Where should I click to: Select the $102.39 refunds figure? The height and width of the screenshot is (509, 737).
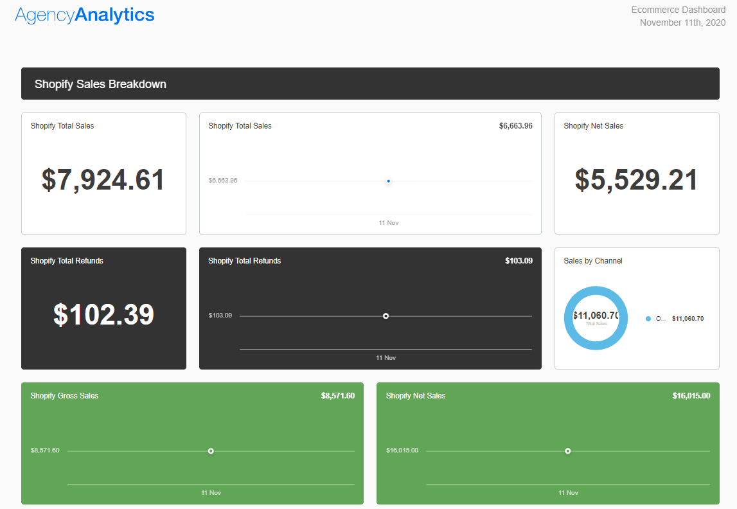coord(103,314)
